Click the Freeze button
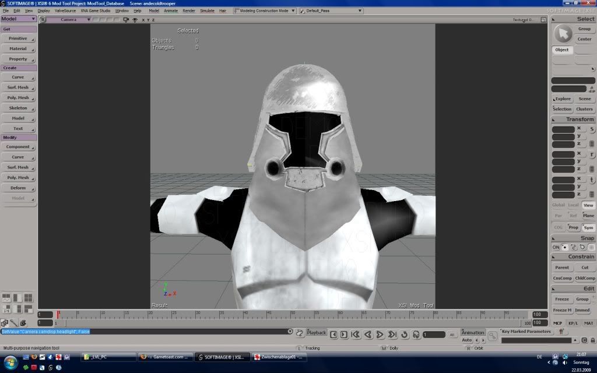This screenshot has width=597, height=373. 562,299
